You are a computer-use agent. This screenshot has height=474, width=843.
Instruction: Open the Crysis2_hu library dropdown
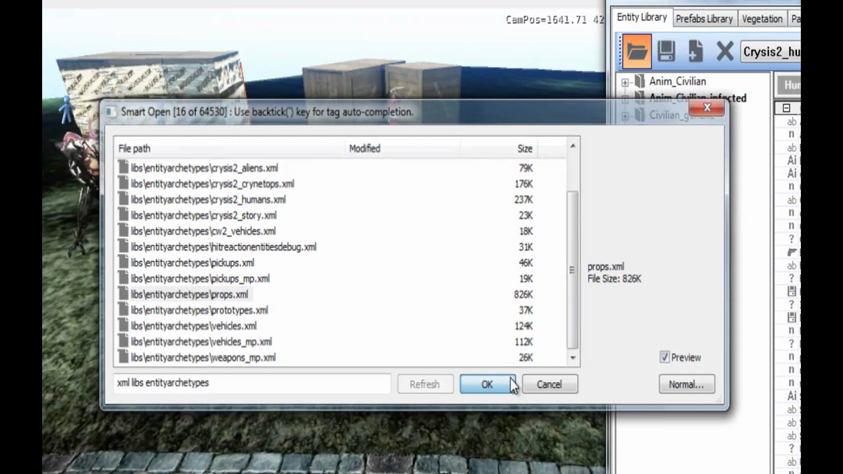[771, 51]
